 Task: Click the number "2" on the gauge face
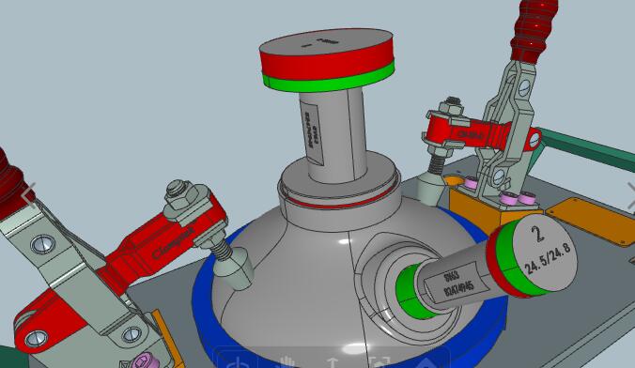point(537,234)
